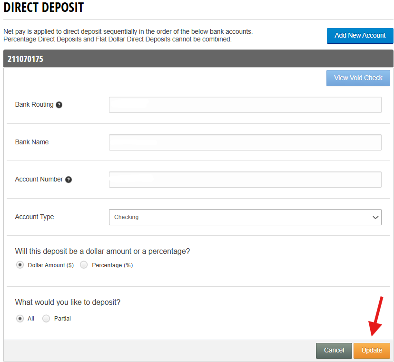Viewport: 394px width, 362px height.
Task: Focus the Bank Routing input field
Action: pyautogui.click(x=245, y=105)
